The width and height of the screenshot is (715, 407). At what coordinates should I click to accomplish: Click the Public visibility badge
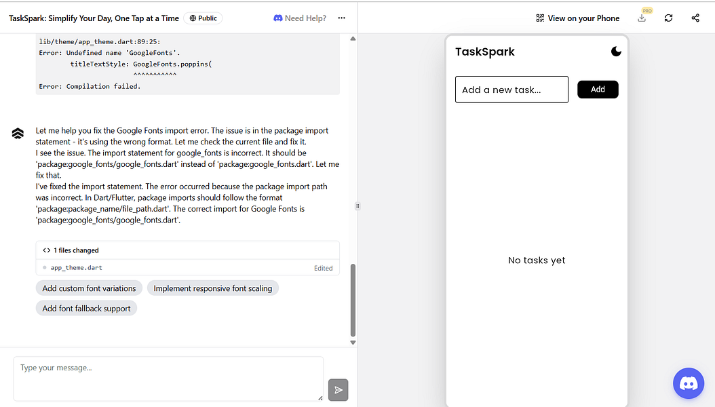coord(203,18)
